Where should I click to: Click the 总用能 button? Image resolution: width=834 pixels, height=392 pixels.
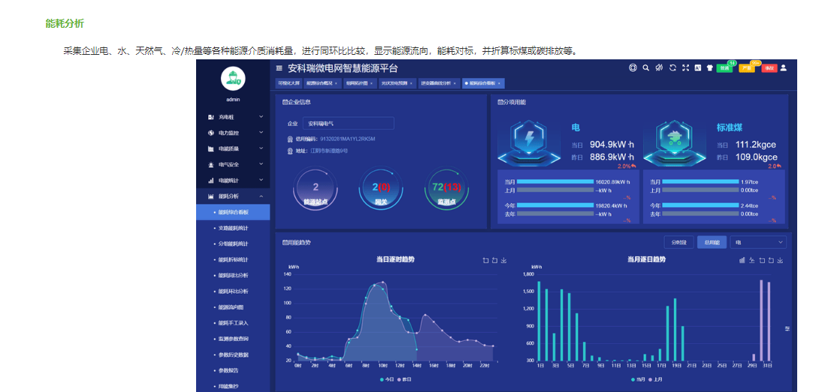(x=711, y=243)
